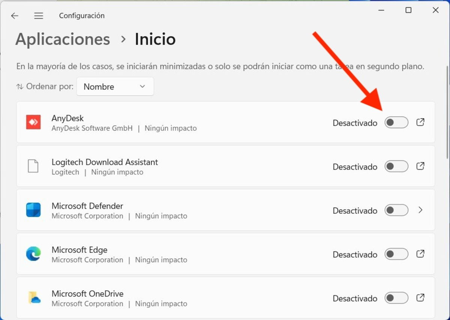Image resolution: width=450 pixels, height=320 pixels.
Task: Click the sort direction arrows icon
Action: pos(19,86)
